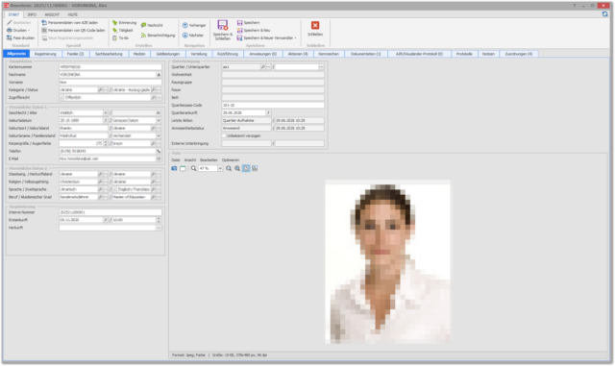This screenshot has height=366, width=615.
Task: Open the Optimieren menu in Foto panel
Action: 231,160
